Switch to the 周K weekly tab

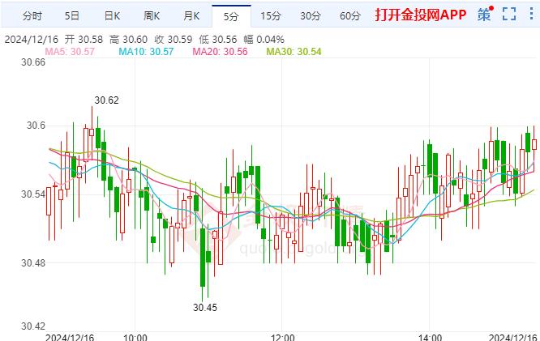pyautogui.click(x=152, y=16)
